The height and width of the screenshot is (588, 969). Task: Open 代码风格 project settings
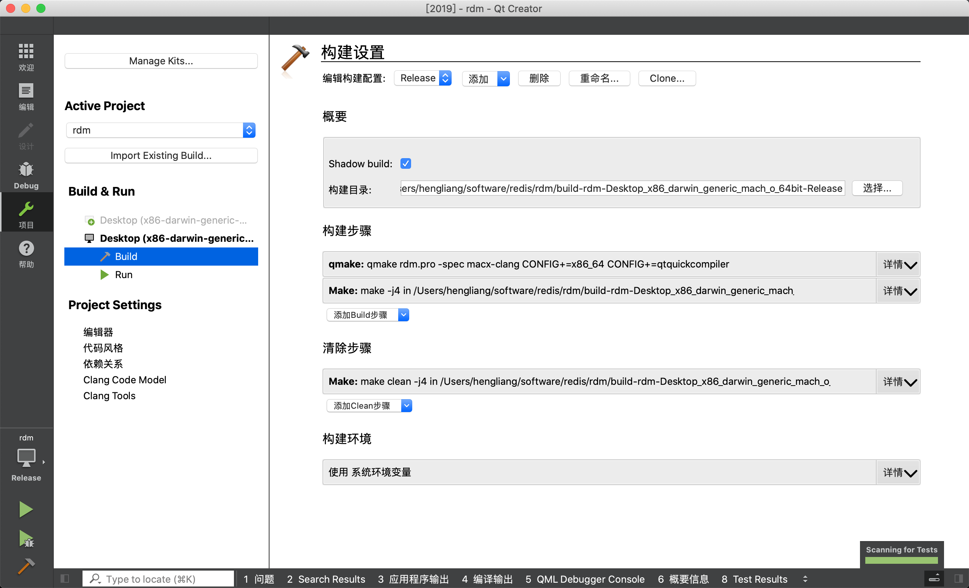tap(103, 348)
